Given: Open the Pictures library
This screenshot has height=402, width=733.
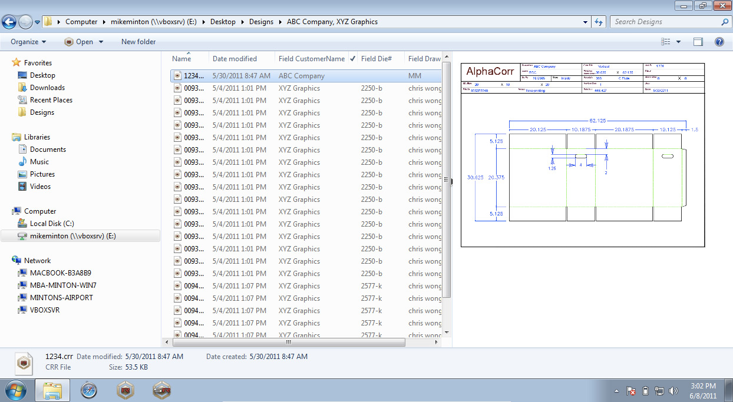Looking at the screenshot, I should [x=42, y=174].
